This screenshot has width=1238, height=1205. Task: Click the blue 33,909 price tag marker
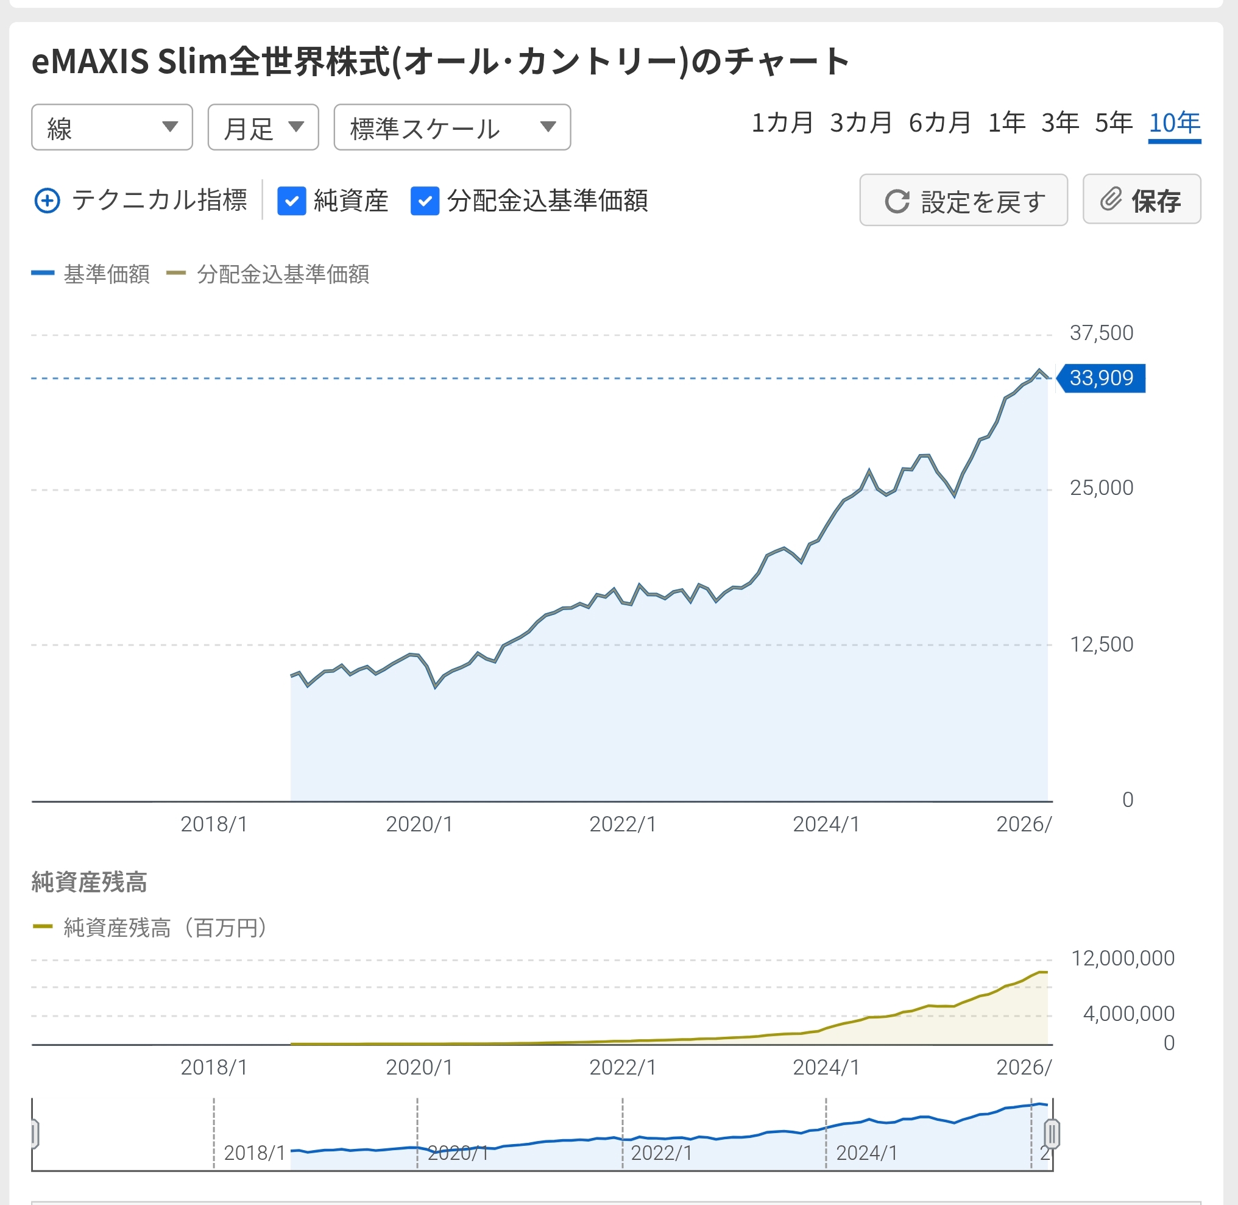1101,378
